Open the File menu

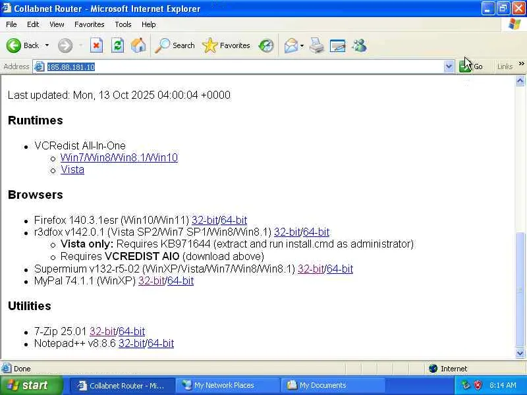11,24
